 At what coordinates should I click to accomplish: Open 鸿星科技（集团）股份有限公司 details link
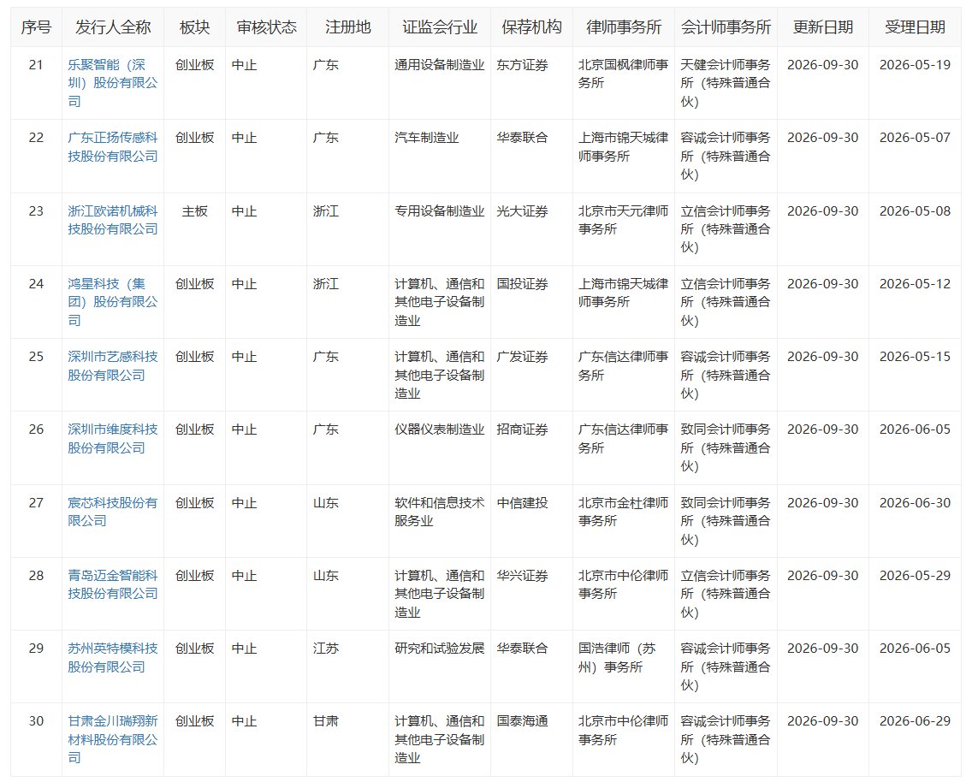pyautogui.click(x=113, y=302)
